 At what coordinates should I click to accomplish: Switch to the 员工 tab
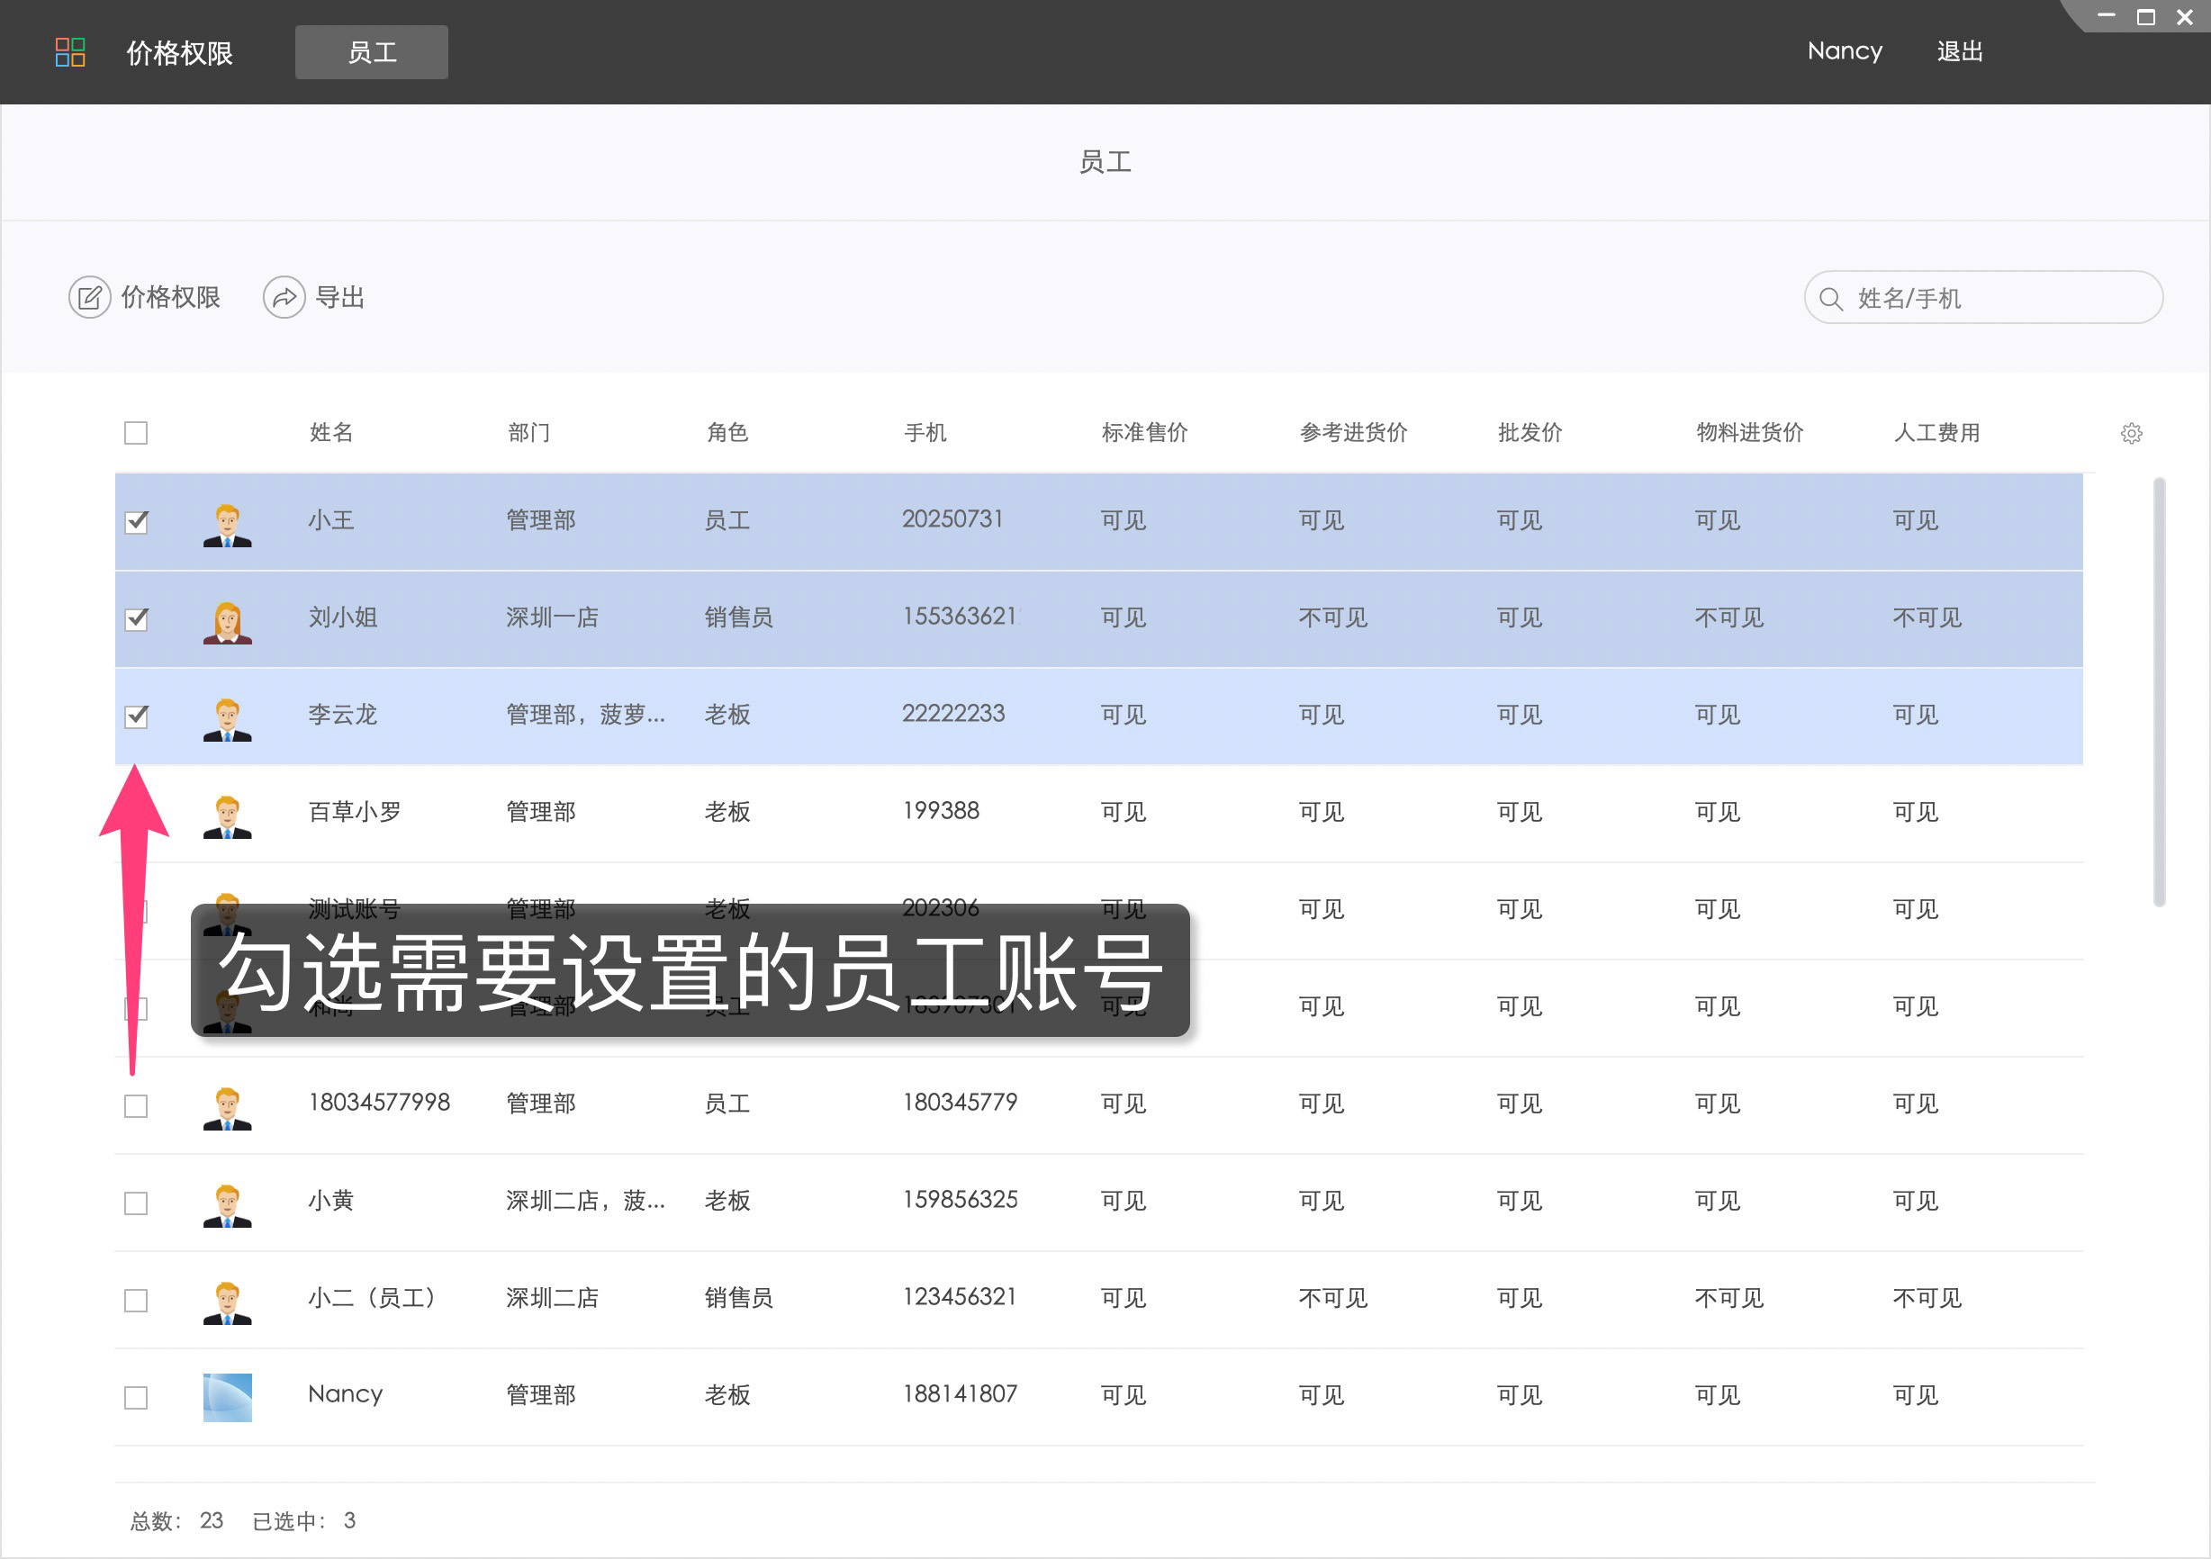pyautogui.click(x=372, y=52)
